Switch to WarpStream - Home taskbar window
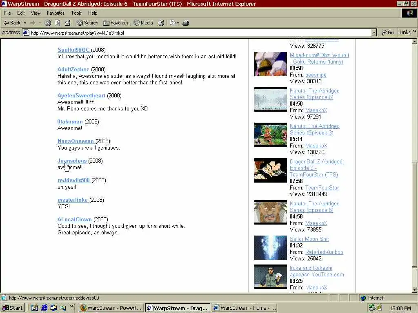The image size is (418, 313). (x=245, y=308)
